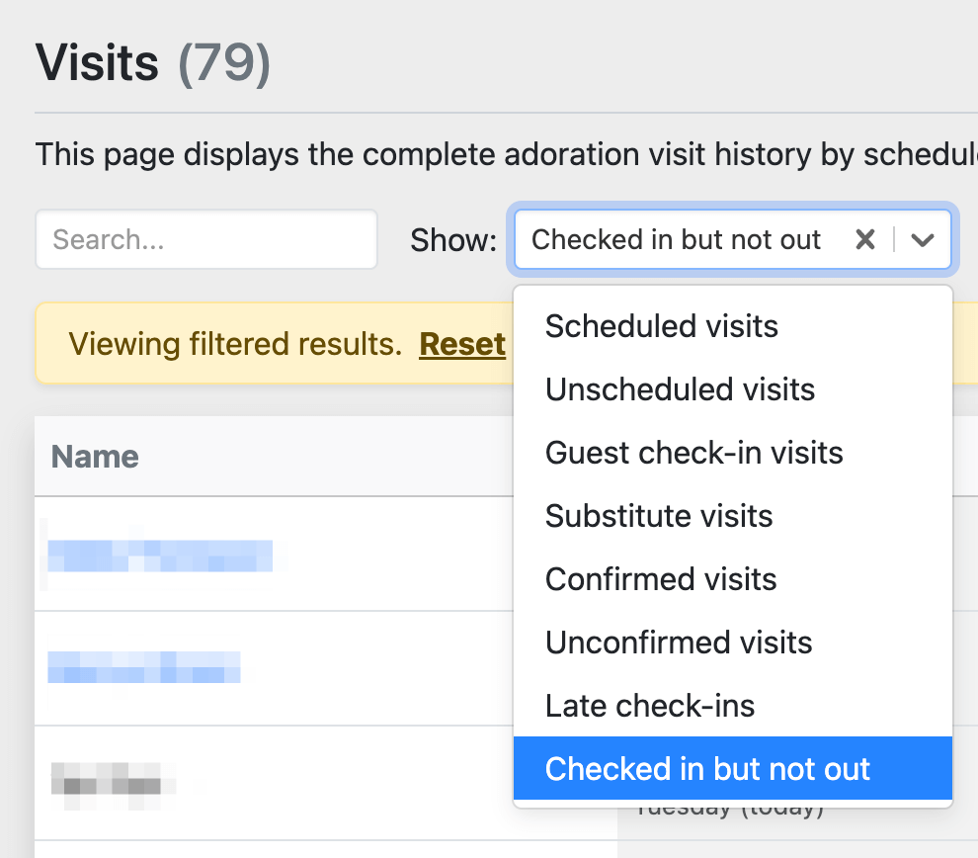This screenshot has width=978, height=858.
Task: Click the Visits page heading
Action: point(97,63)
